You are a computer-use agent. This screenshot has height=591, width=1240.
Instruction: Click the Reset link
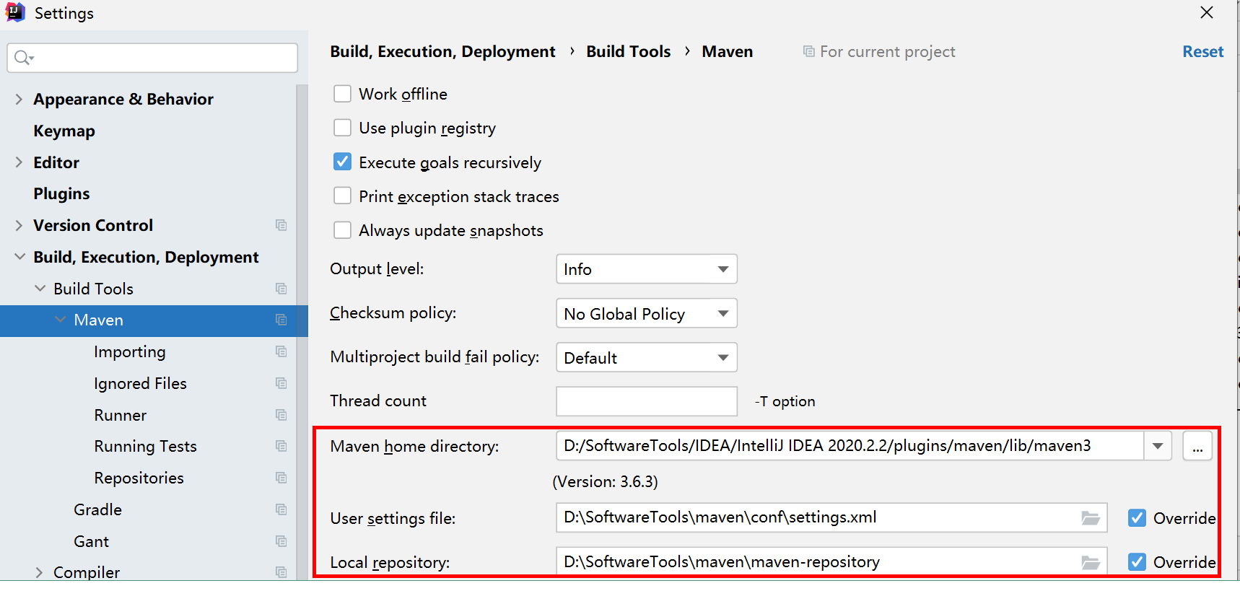click(x=1202, y=51)
